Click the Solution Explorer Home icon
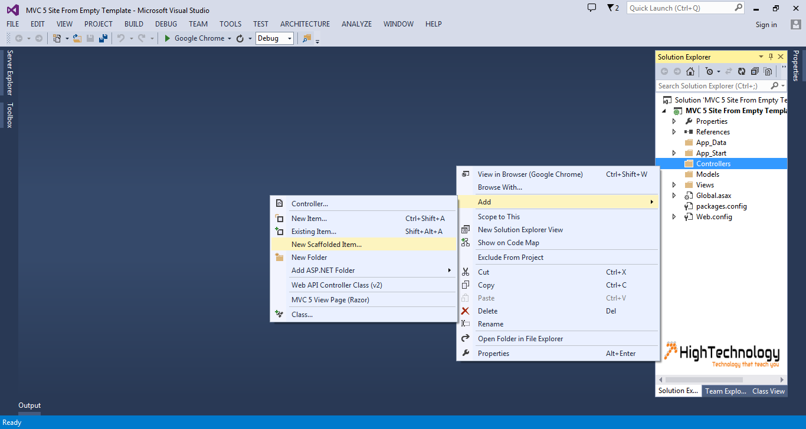806x429 pixels. tap(690, 71)
